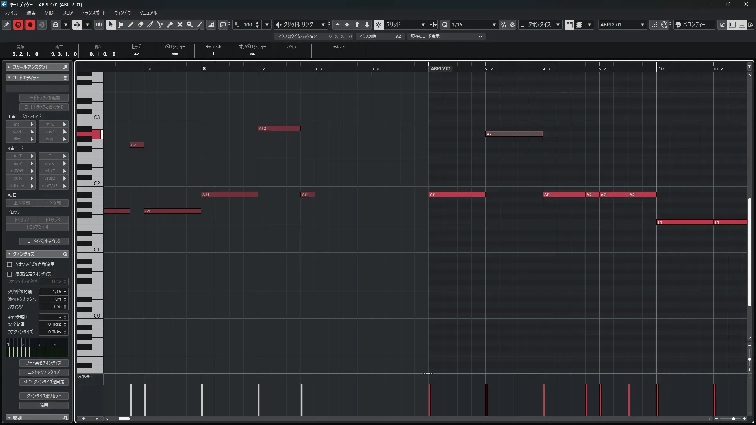Viewport: 756px width, 425px height.
Task: Select the Split scissors tool
Action: click(160, 24)
